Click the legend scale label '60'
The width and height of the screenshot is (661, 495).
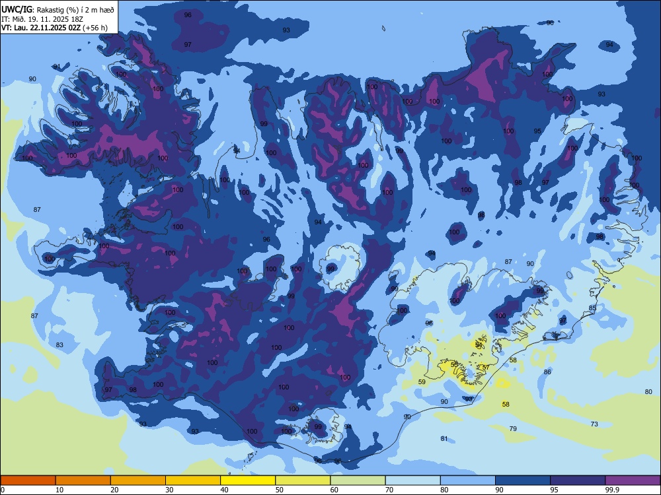click(334, 490)
